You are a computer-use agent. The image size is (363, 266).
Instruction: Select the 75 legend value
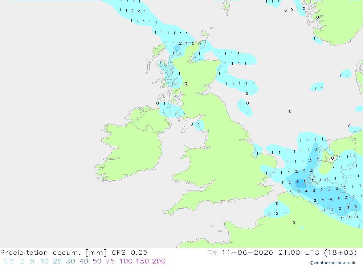point(110,261)
